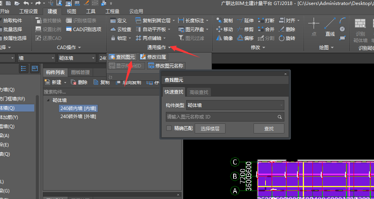Use the 删除 delete tool in 修改 group
This screenshot has height=199, width=374.
[287, 30]
